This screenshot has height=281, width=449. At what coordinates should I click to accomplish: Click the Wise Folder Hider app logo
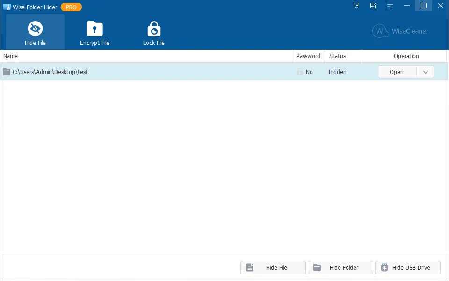[7, 7]
